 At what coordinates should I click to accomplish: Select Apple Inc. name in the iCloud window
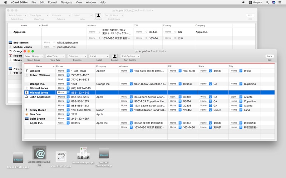(x=20, y=32)
